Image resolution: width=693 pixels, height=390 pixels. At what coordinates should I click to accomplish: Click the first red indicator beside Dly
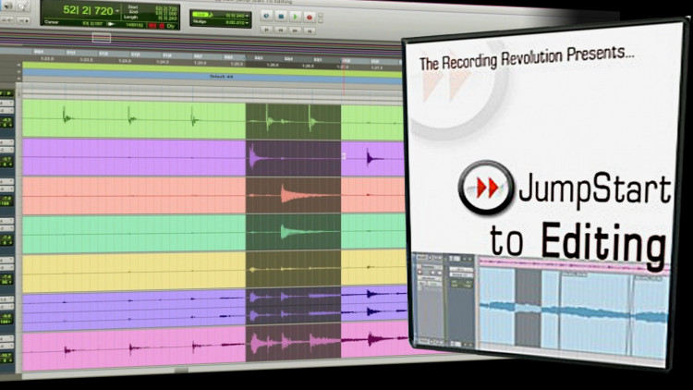coord(152,26)
